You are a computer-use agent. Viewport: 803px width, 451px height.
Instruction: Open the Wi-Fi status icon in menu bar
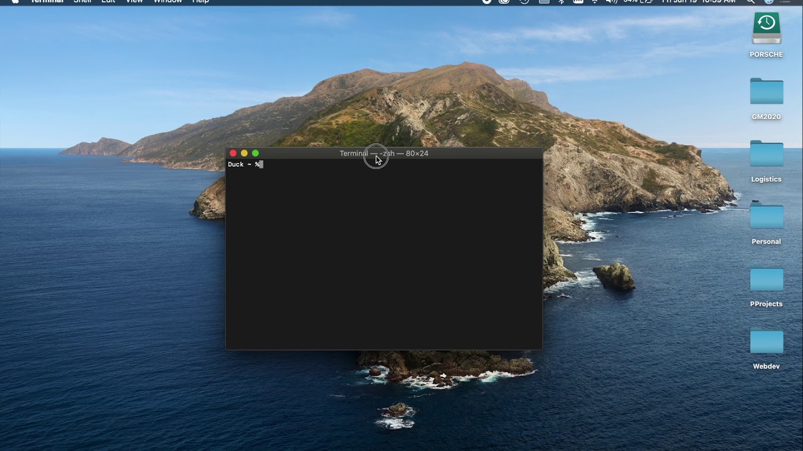point(595,2)
